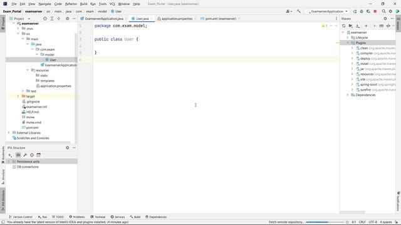The width and height of the screenshot is (401, 225).
Task: Select opened file target icon in Project panel
Action: (45, 19)
